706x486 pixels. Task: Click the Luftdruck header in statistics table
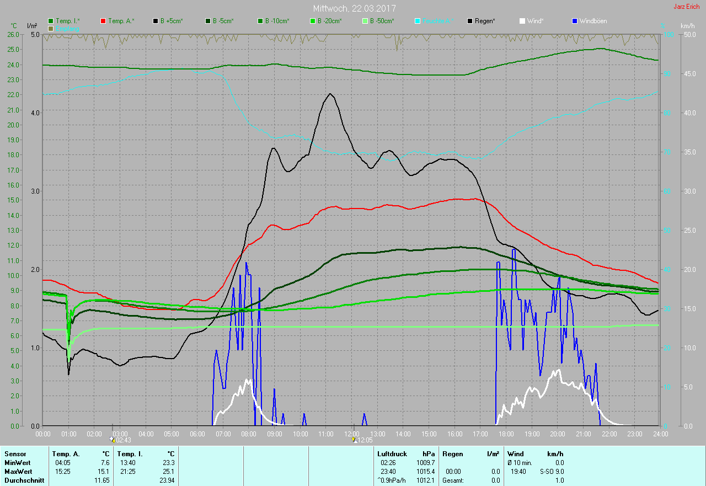(393, 454)
